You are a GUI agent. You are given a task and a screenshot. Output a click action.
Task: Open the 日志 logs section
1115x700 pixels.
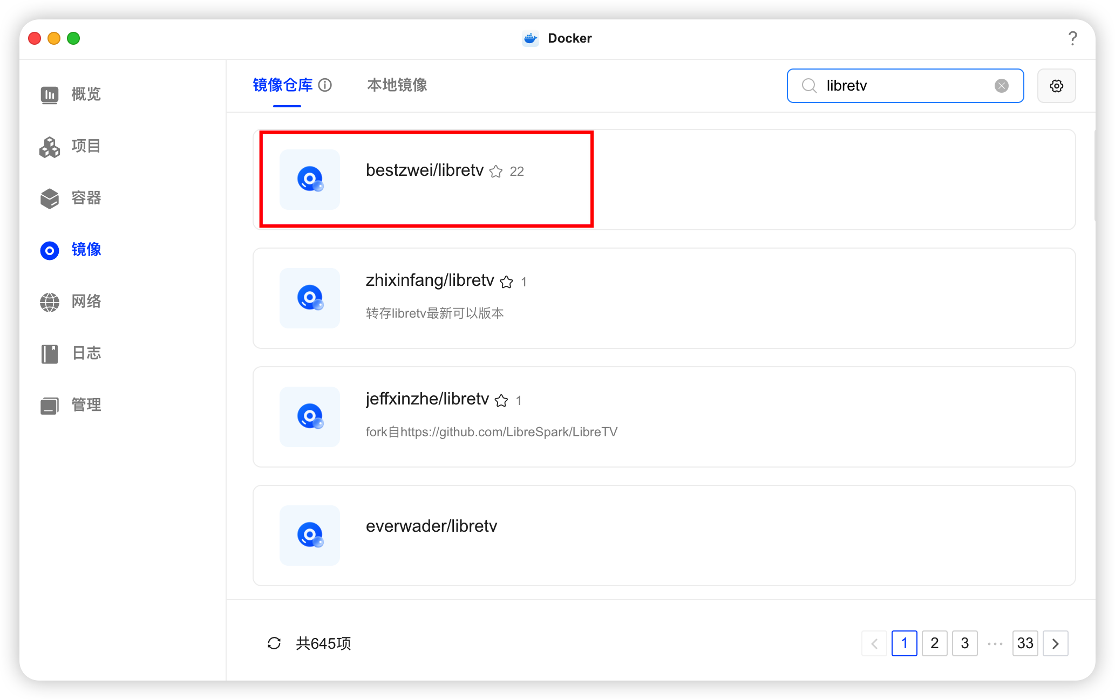click(71, 353)
